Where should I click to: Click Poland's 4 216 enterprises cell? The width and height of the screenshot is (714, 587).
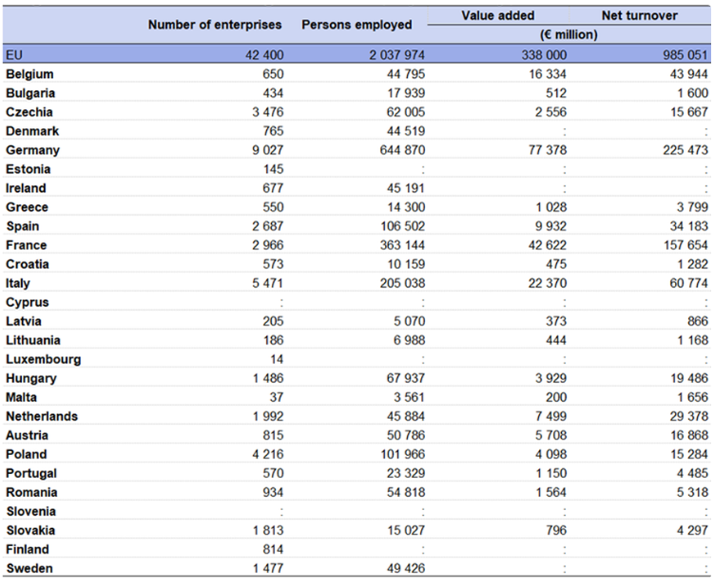[x=266, y=454]
